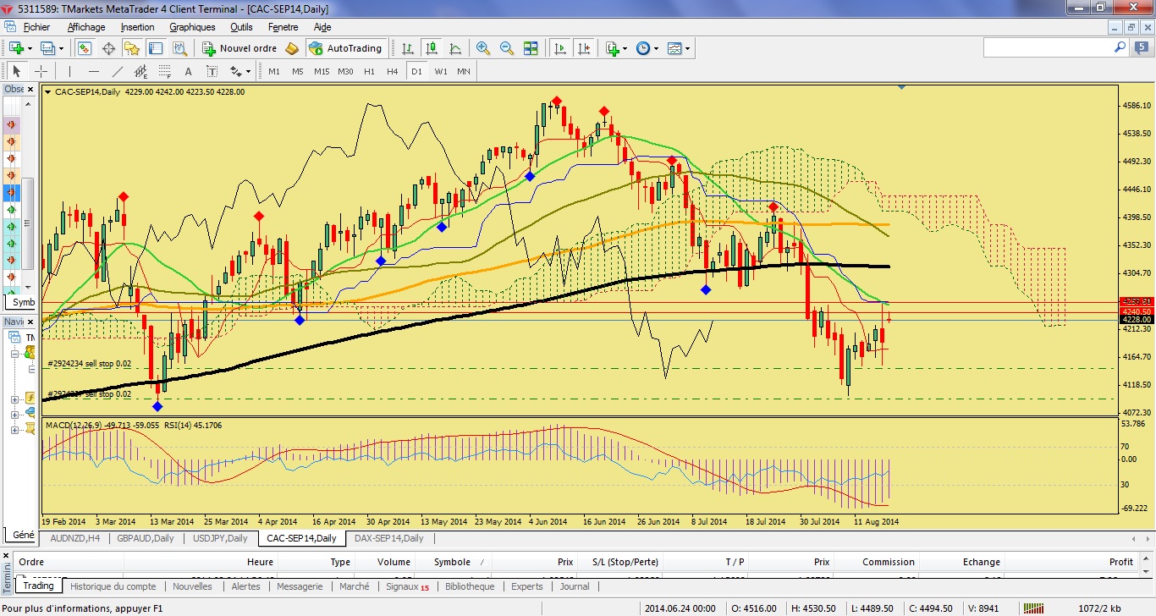Zoom out on the chart

coord(507,48)
